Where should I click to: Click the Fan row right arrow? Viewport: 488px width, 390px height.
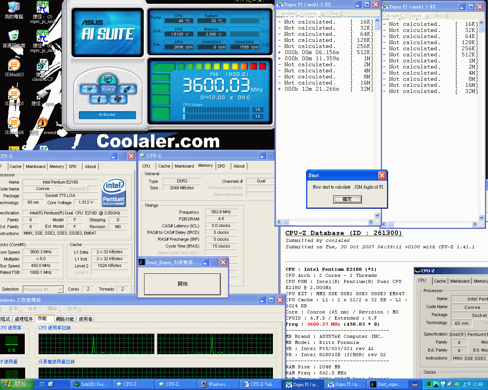click(267, 46)
